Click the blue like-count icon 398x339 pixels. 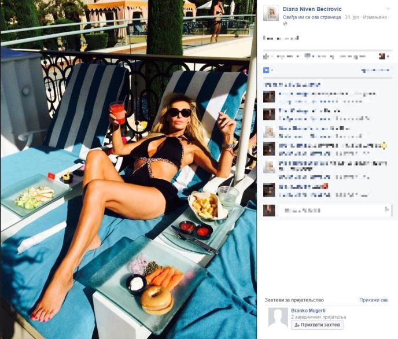(x=266, y=70)
